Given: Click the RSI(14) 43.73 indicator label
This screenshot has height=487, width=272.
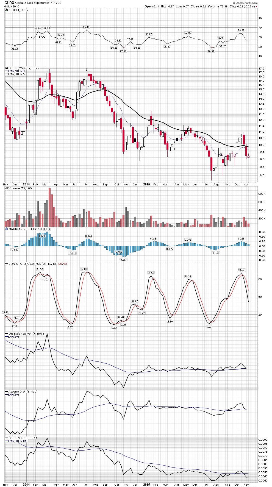Looking at the screenshot, I should click(20, 10).
